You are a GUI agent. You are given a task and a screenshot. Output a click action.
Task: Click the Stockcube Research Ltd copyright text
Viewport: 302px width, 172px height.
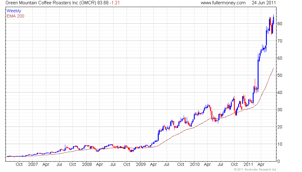tap(255, 170)
